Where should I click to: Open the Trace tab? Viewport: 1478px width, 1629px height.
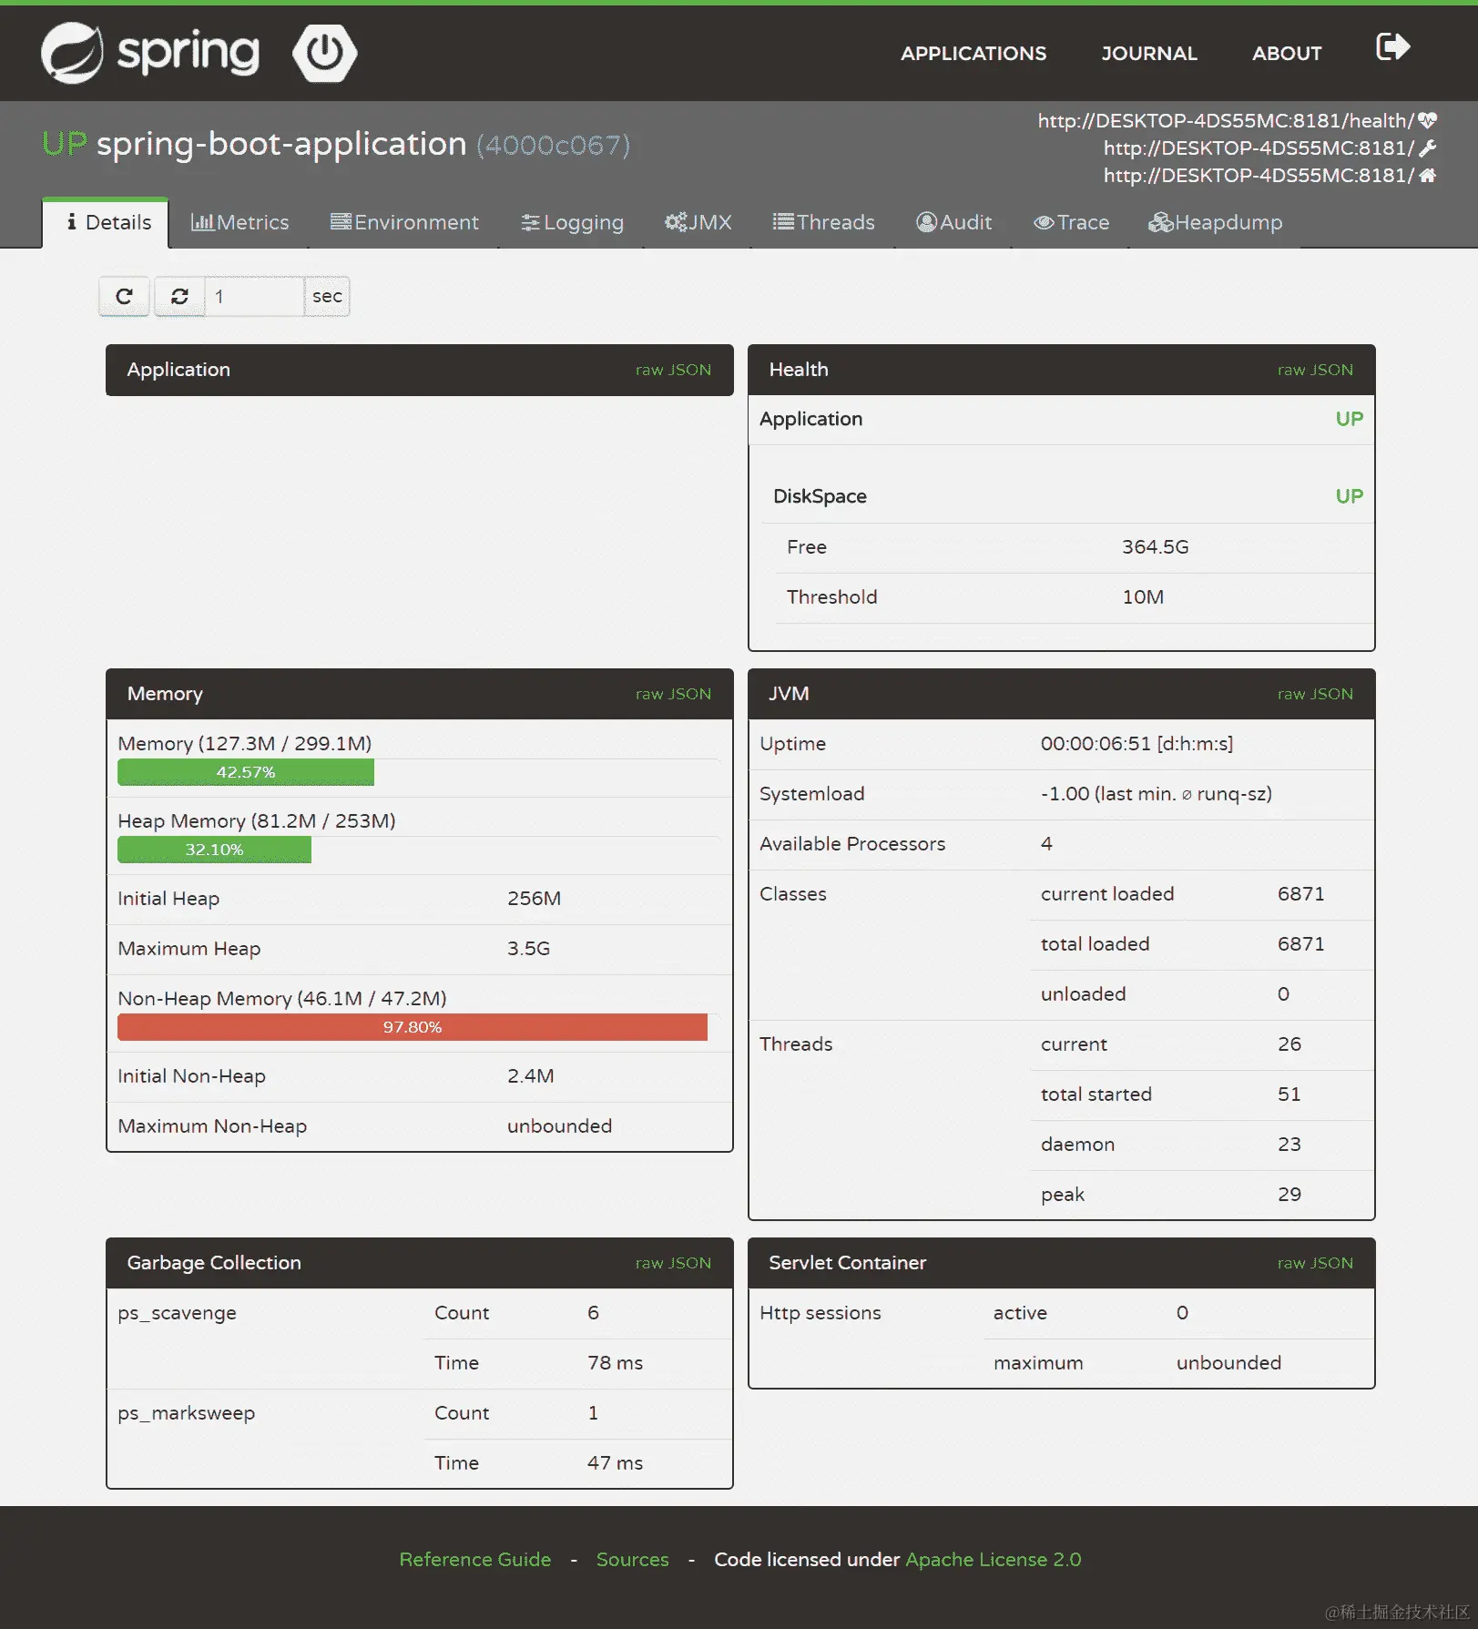click(x=1071, y=222)
